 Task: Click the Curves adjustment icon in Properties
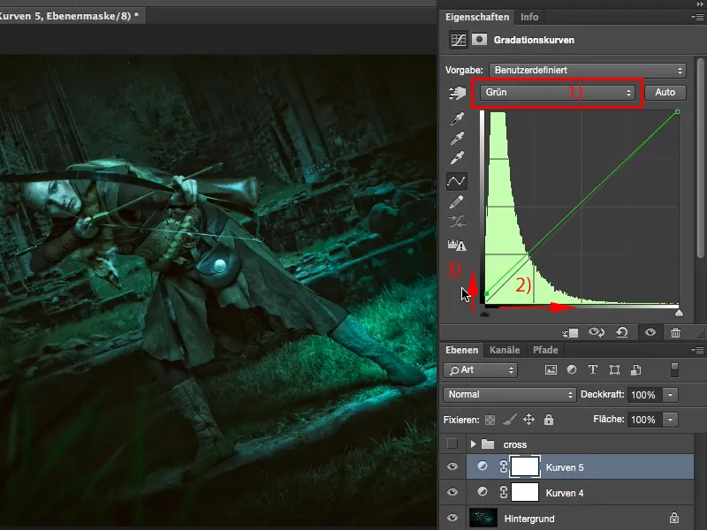click(458, 40)
